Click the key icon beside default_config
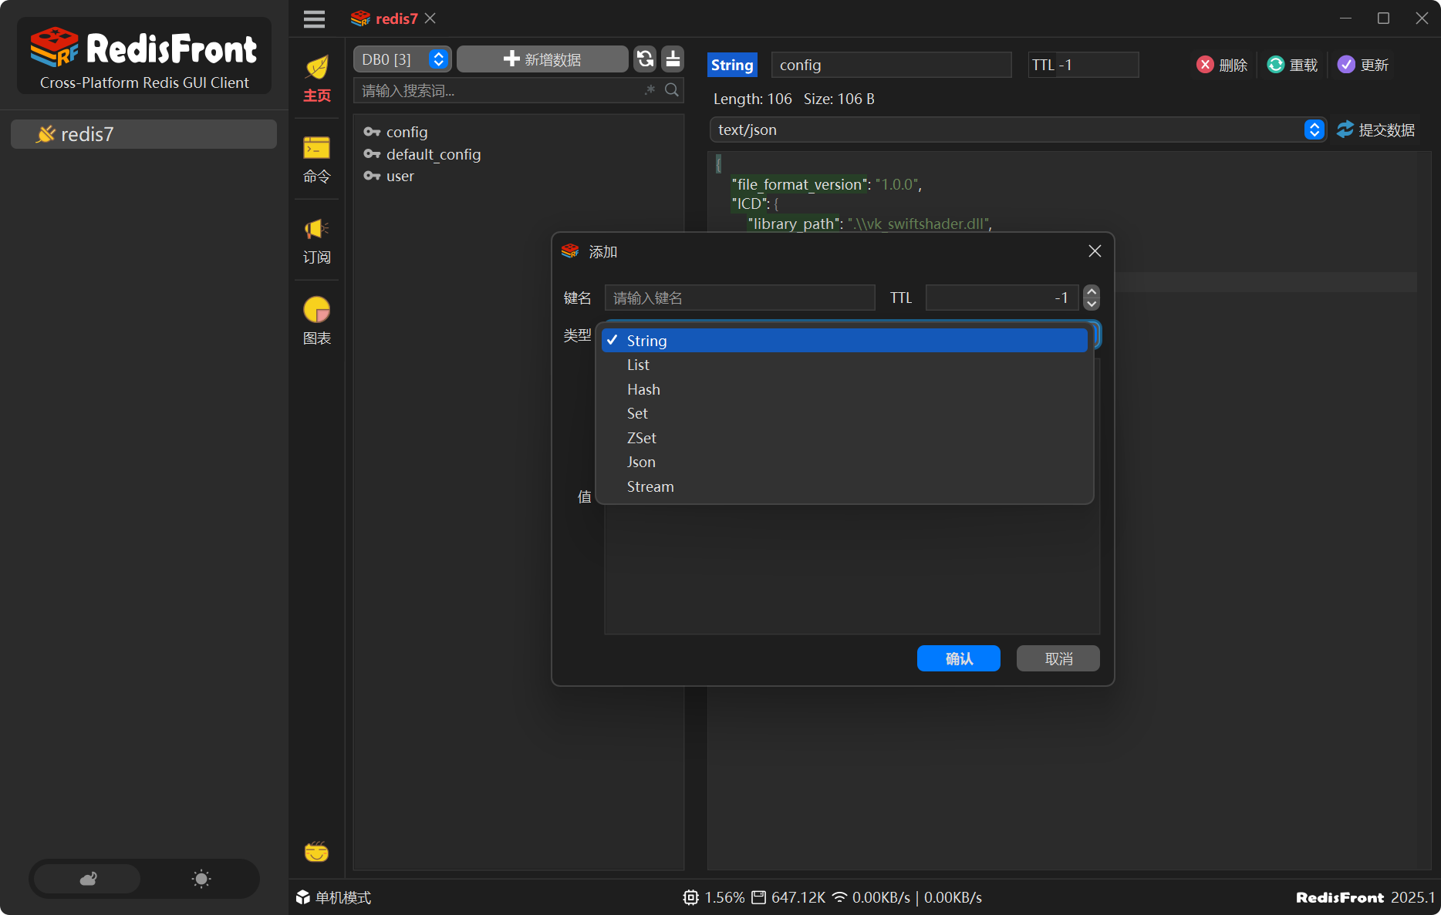The width and height of the screenshot is (1441, 915). click(x=372, y=154)
